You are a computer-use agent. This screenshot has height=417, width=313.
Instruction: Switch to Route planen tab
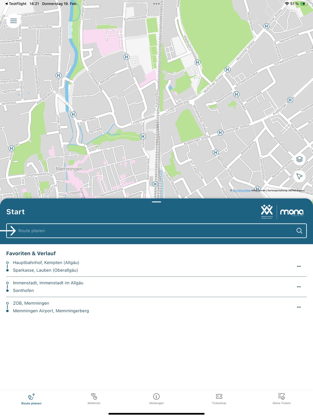pos(31,399)
